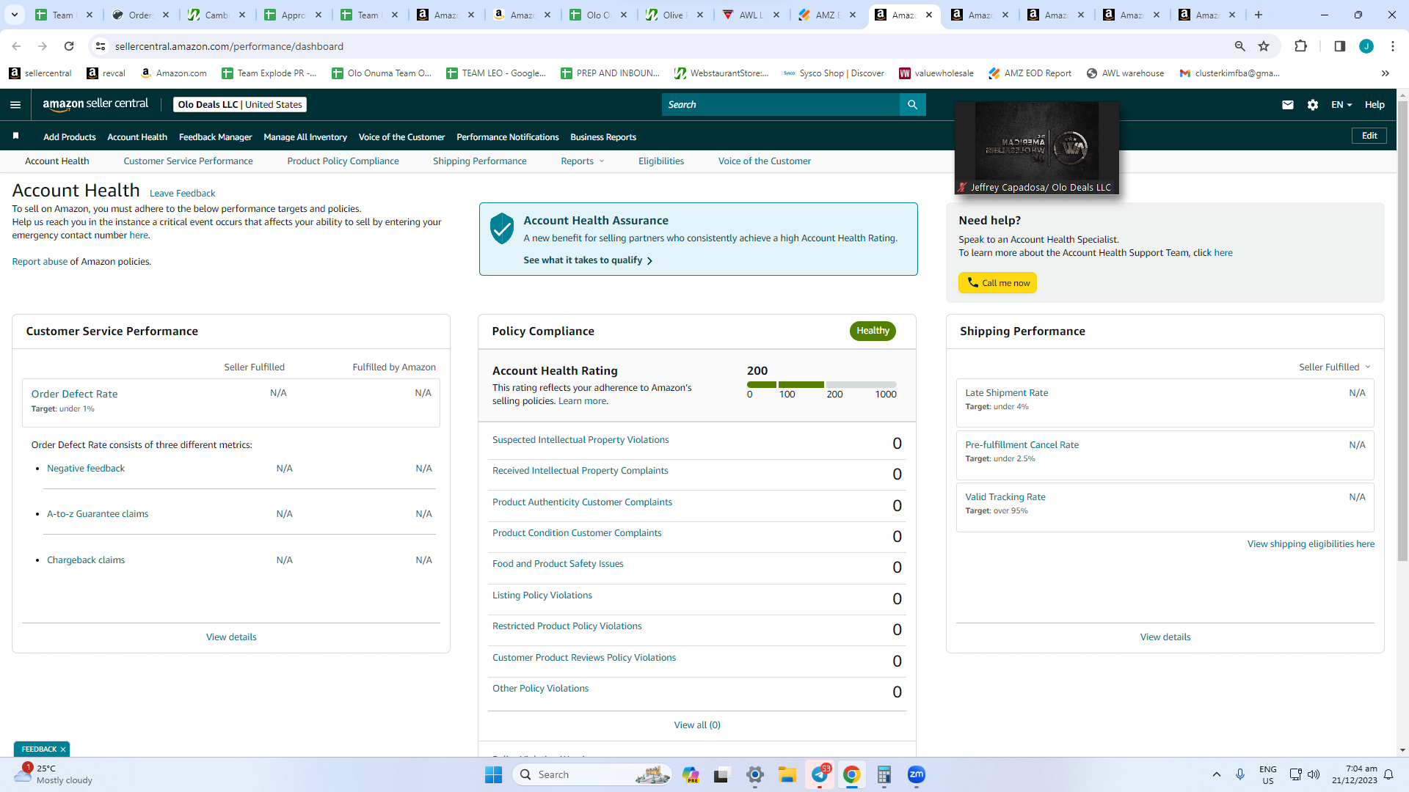Close the FEEDBACK tab with its X
This screenshot has height=792, width=1409.
click(63, 749)
